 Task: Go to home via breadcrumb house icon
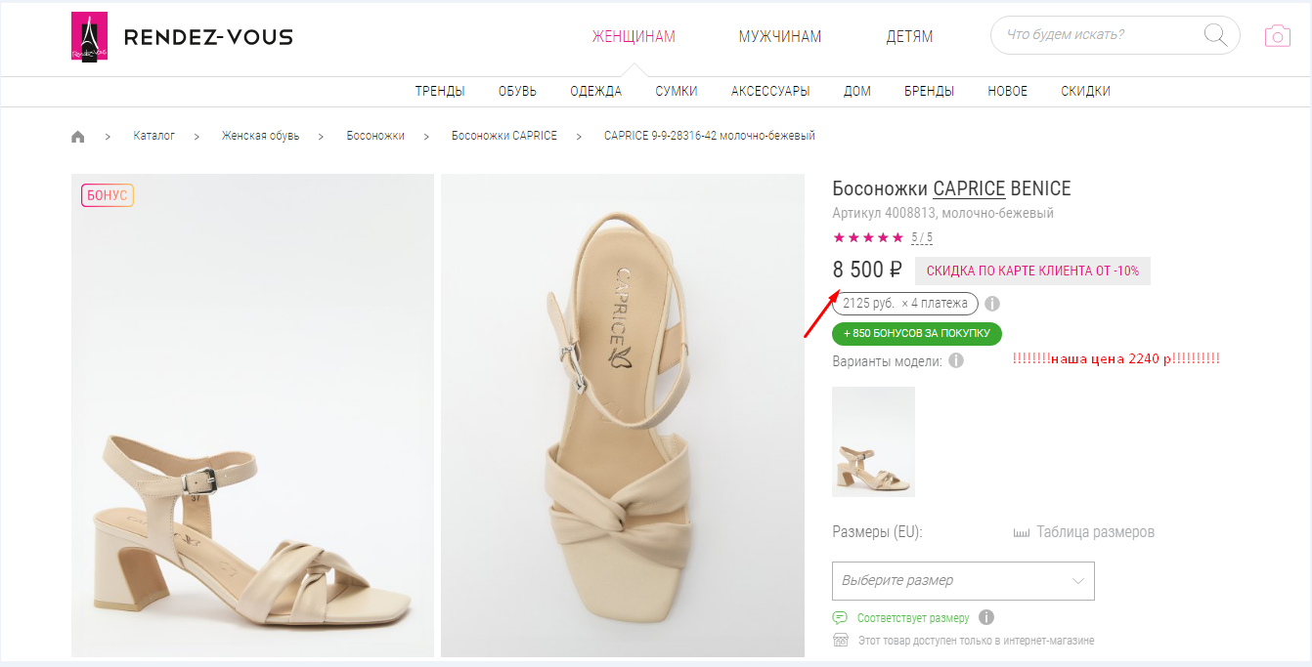click(78, 137)
